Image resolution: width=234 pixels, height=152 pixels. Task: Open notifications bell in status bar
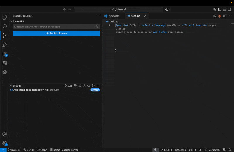pyautogui.click(x=230, y=150)
